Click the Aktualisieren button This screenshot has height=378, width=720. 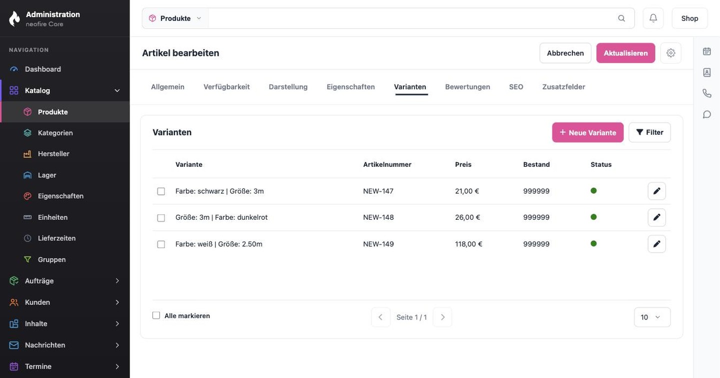[x=625, y=53]
